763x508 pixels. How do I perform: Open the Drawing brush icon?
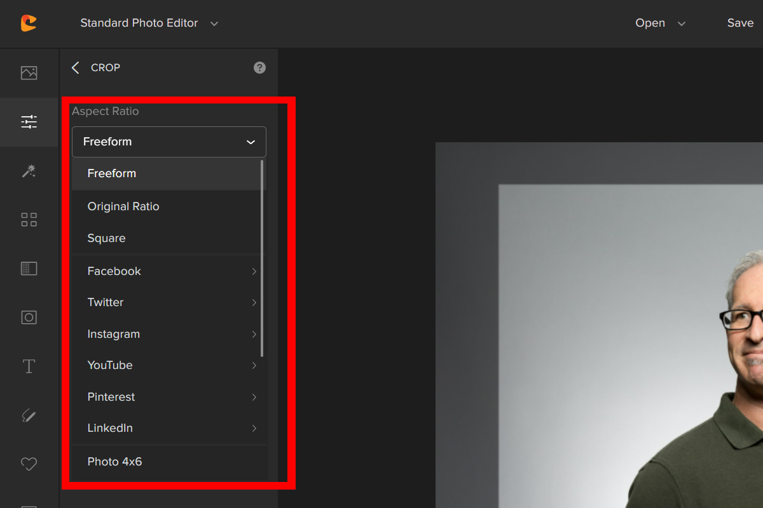[x=29, y=415]
